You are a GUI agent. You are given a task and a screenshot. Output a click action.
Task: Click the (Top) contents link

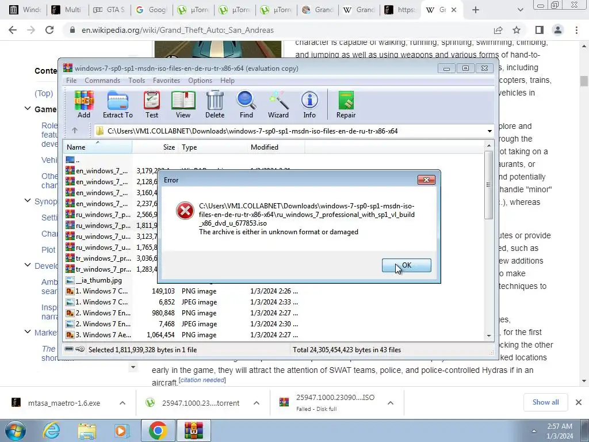click(44, 93)
